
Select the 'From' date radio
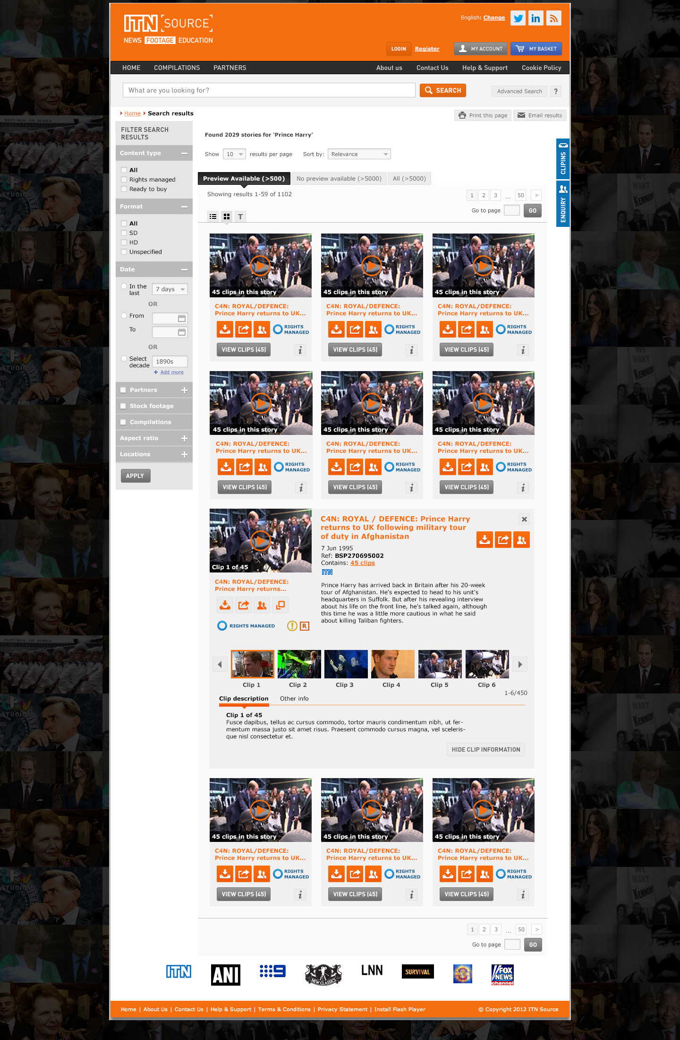click(124, 316)
